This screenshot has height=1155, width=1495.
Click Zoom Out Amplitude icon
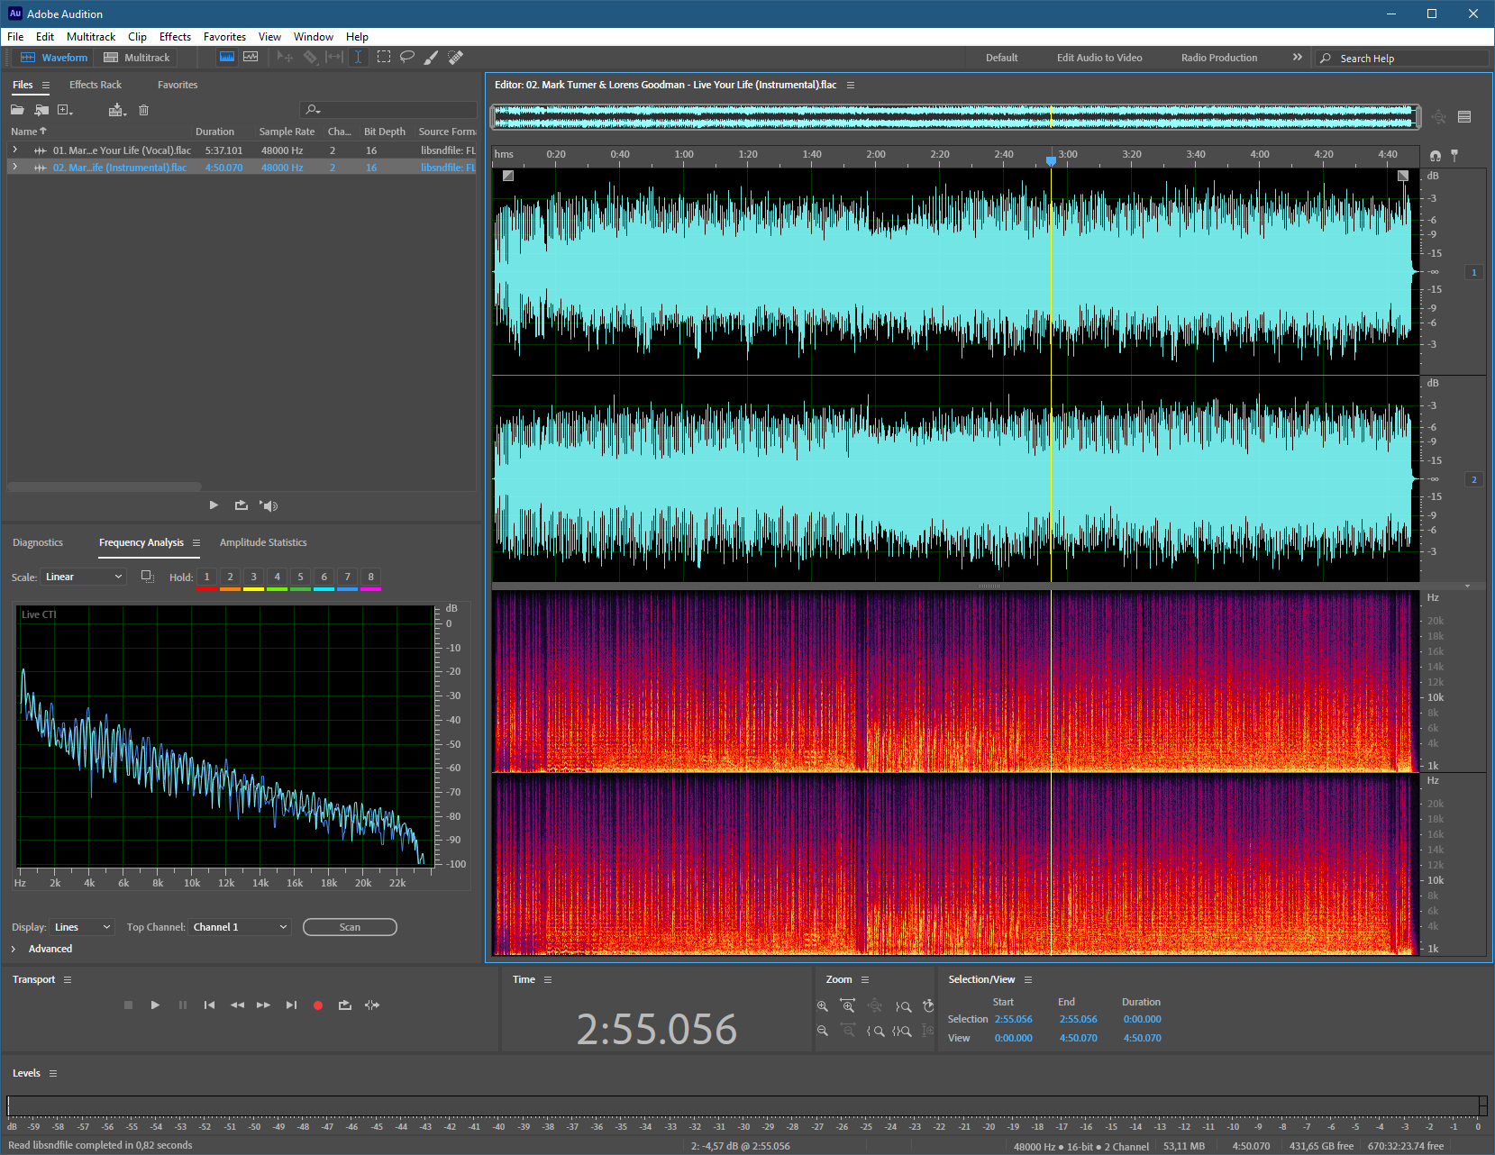[x=822, y=1031]
